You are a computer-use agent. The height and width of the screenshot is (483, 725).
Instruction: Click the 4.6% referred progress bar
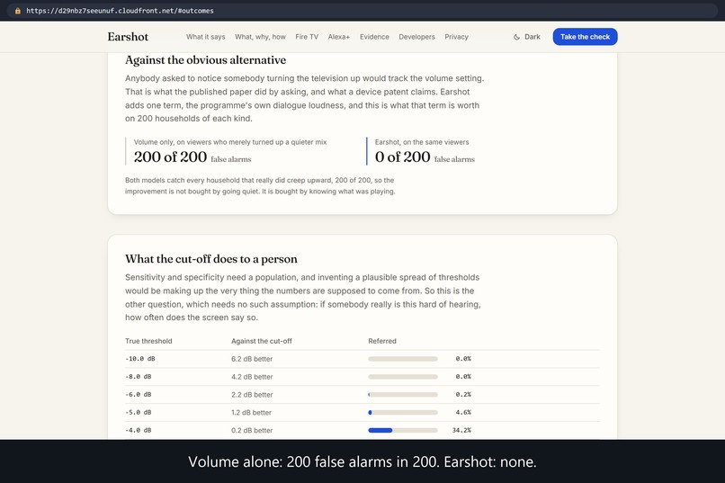(x=403, y=412)
